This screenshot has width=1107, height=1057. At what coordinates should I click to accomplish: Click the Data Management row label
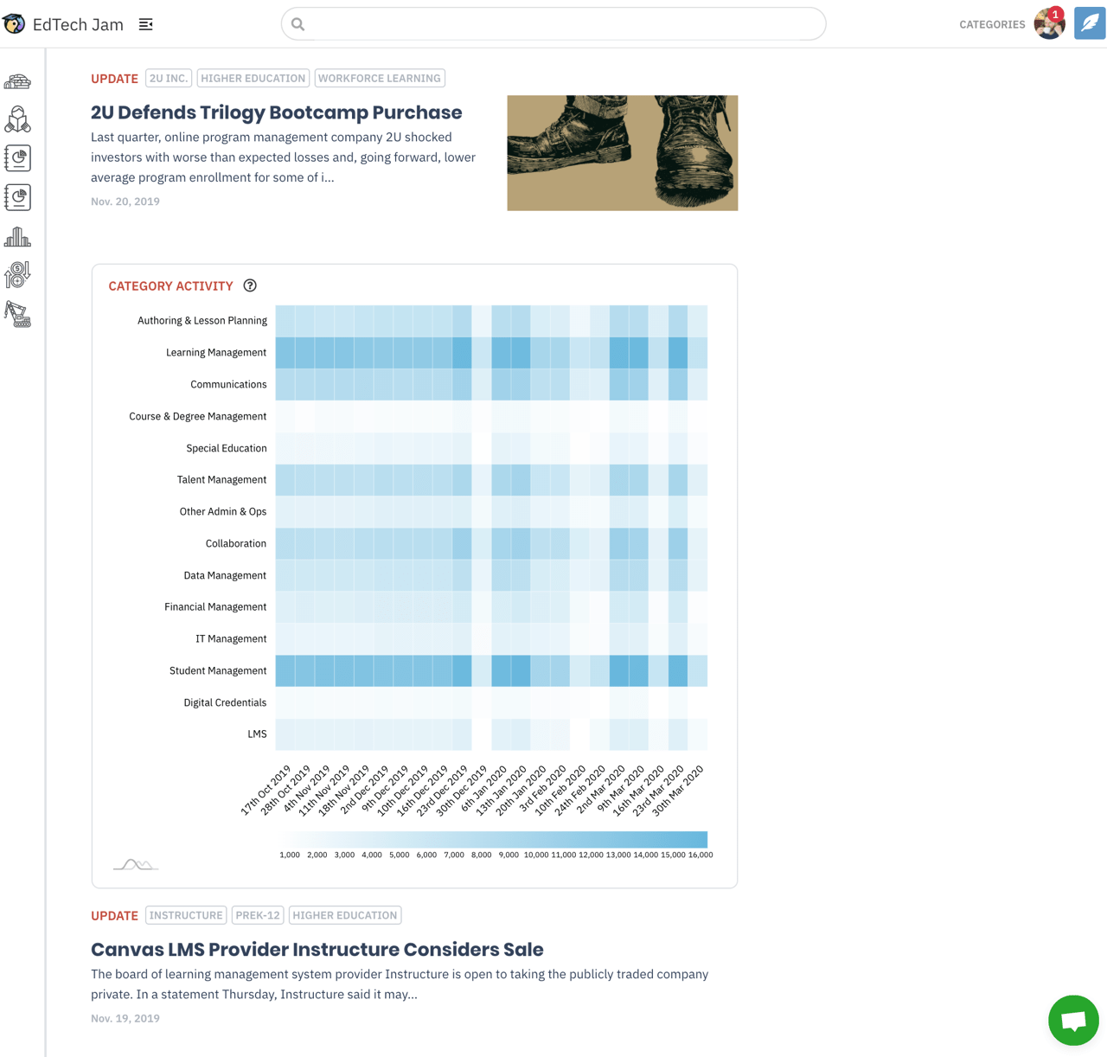[225, 575]
